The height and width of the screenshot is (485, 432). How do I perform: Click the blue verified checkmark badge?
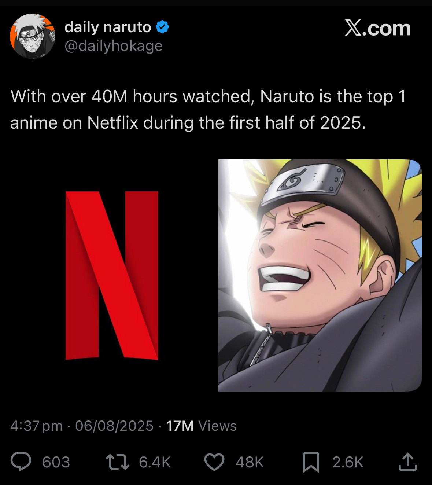coord(162,27)
